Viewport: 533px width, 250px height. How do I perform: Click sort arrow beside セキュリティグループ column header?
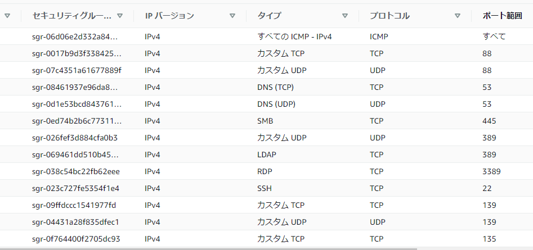(120, 16)
